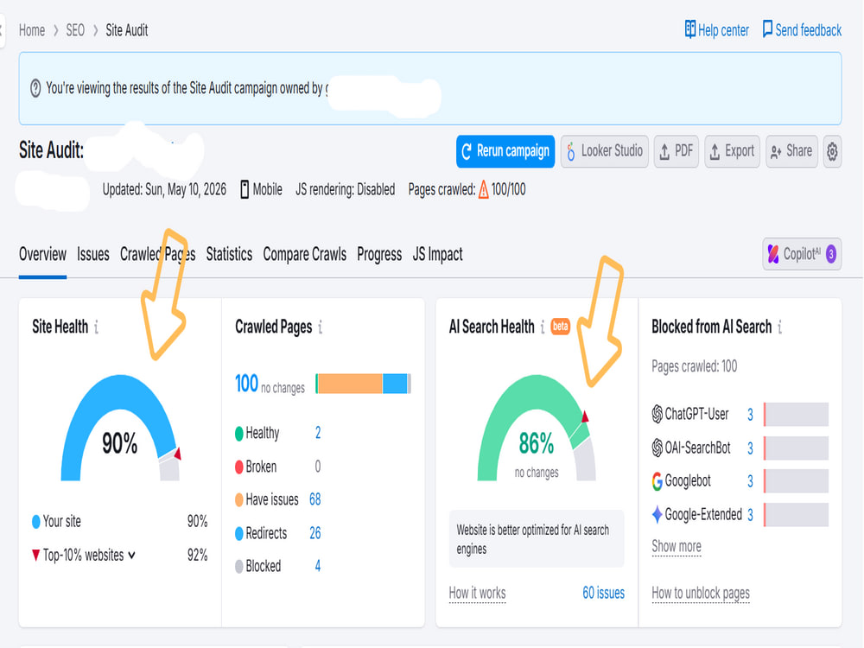The width and height of the screenshot is (864, 648).
Task: Go to SEO breadcrumb
Action: 75,30
